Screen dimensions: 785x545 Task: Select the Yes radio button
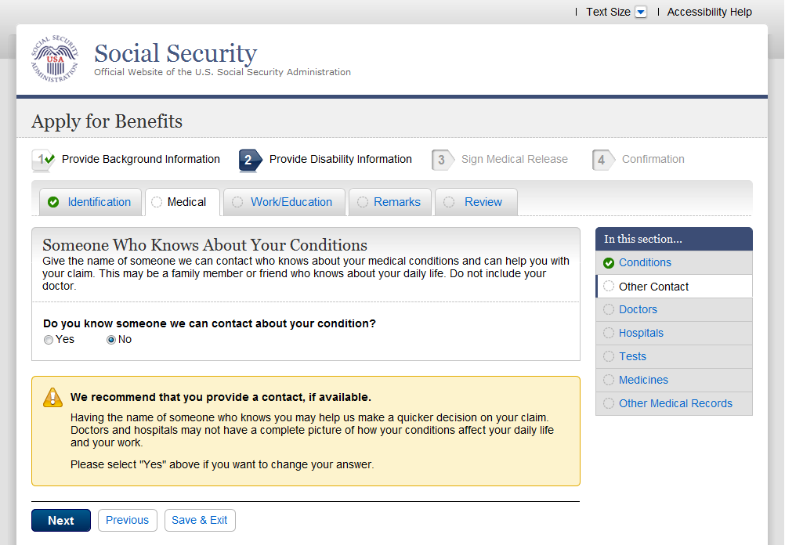click(49, 340)
